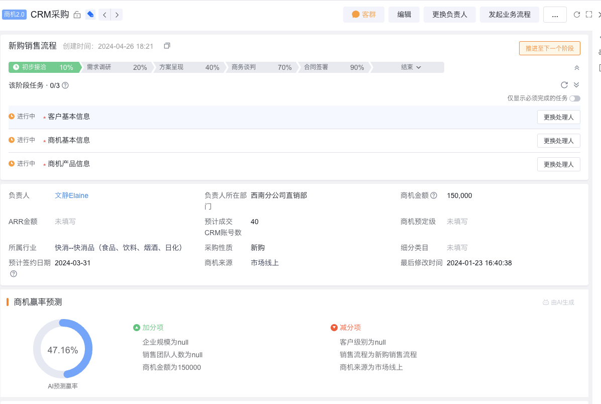Click 未填写 value for 细分类目
This screenshot has width=601, height=404.
457,248
